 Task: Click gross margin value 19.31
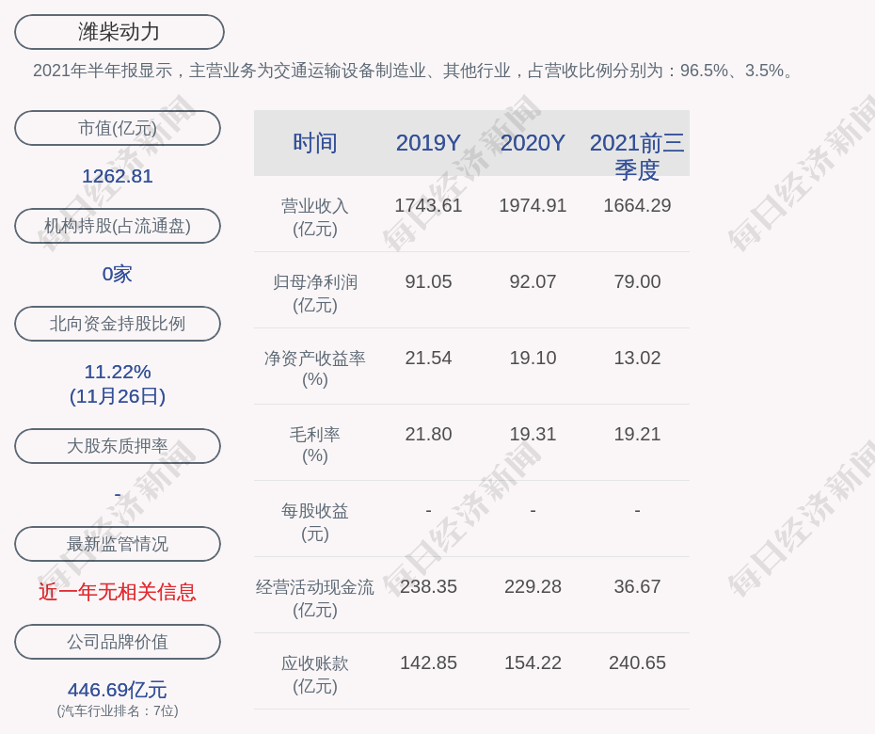click(x=533, y=434)
